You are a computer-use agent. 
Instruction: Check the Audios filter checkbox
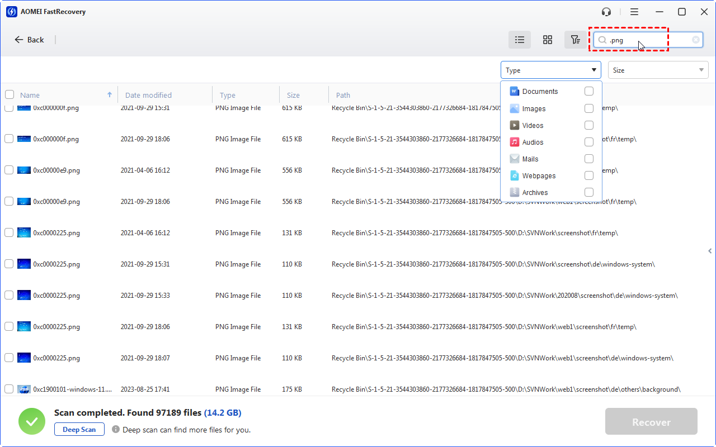[589, 142]
